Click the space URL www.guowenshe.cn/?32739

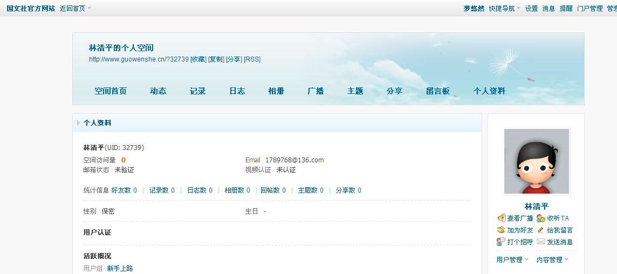139,59
